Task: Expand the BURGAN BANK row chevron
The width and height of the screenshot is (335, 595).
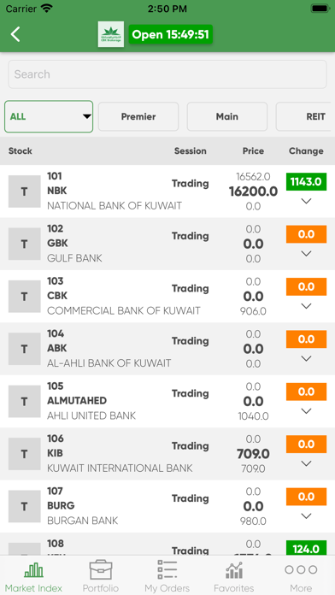Action: 306,516
